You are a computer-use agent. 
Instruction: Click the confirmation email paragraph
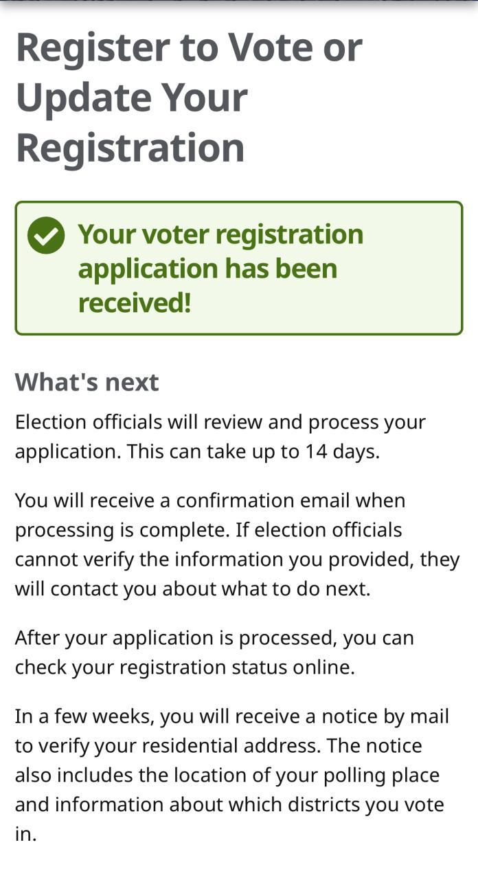[237, 544]
